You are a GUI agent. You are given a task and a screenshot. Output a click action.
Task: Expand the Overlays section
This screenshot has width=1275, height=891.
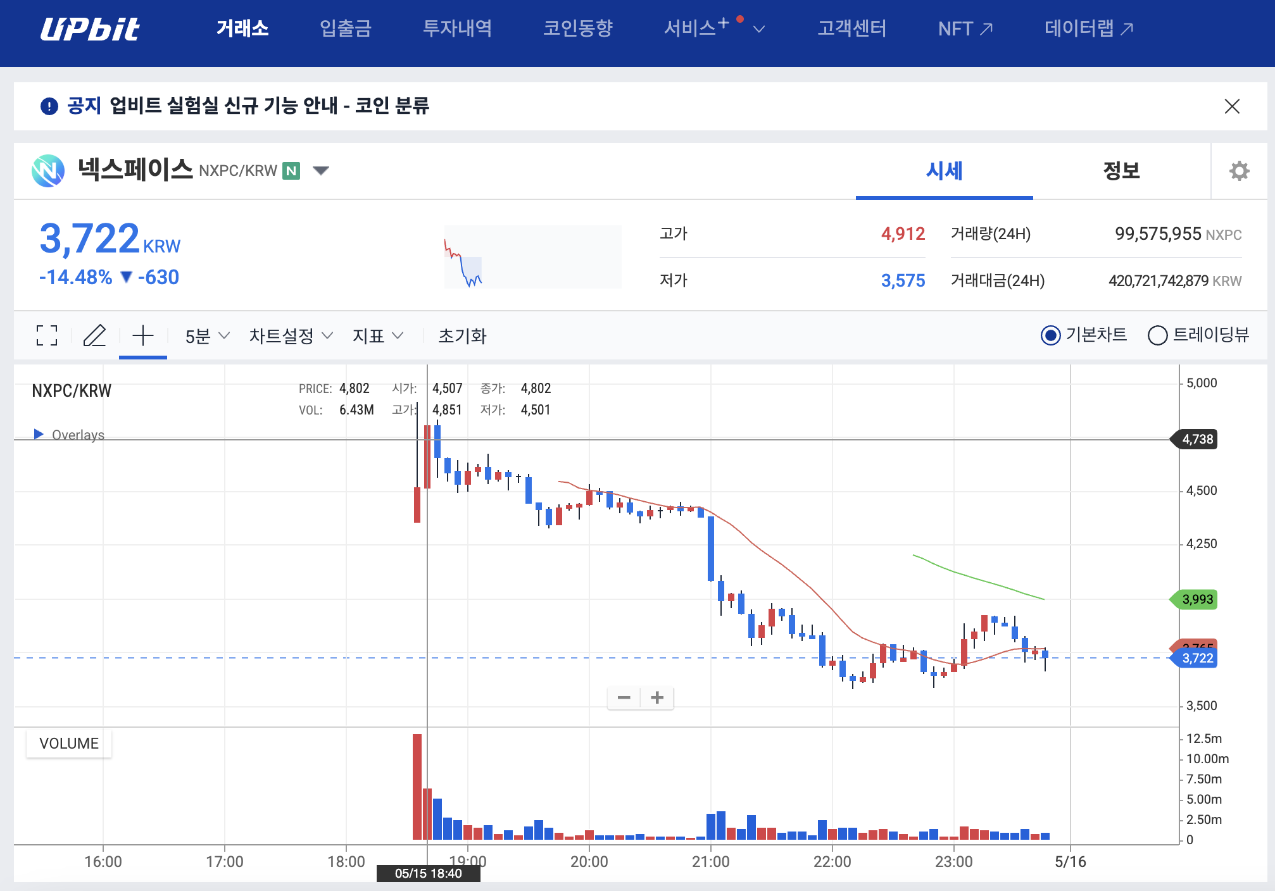39,435
